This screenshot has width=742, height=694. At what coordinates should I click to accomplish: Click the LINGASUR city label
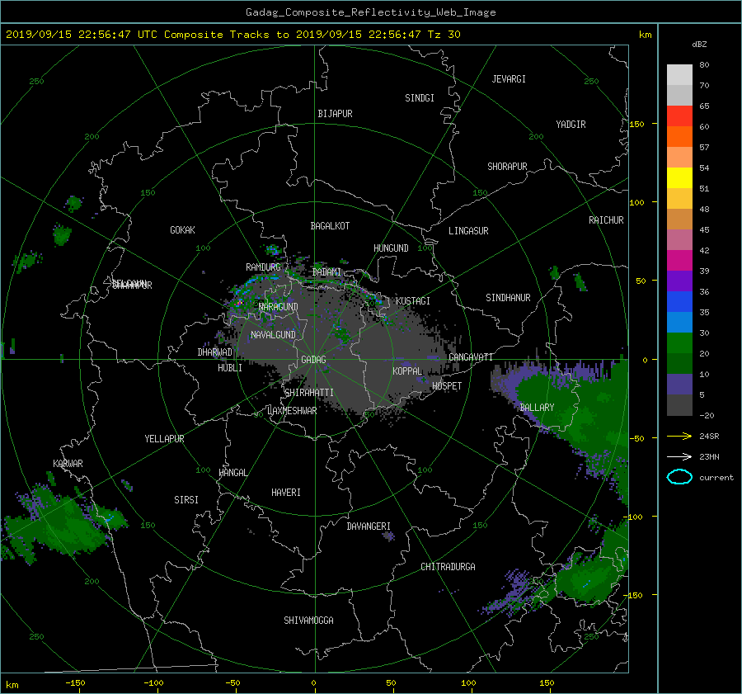(x=468, y=231)
